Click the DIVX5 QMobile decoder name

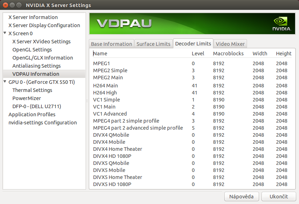coord(111,163)
